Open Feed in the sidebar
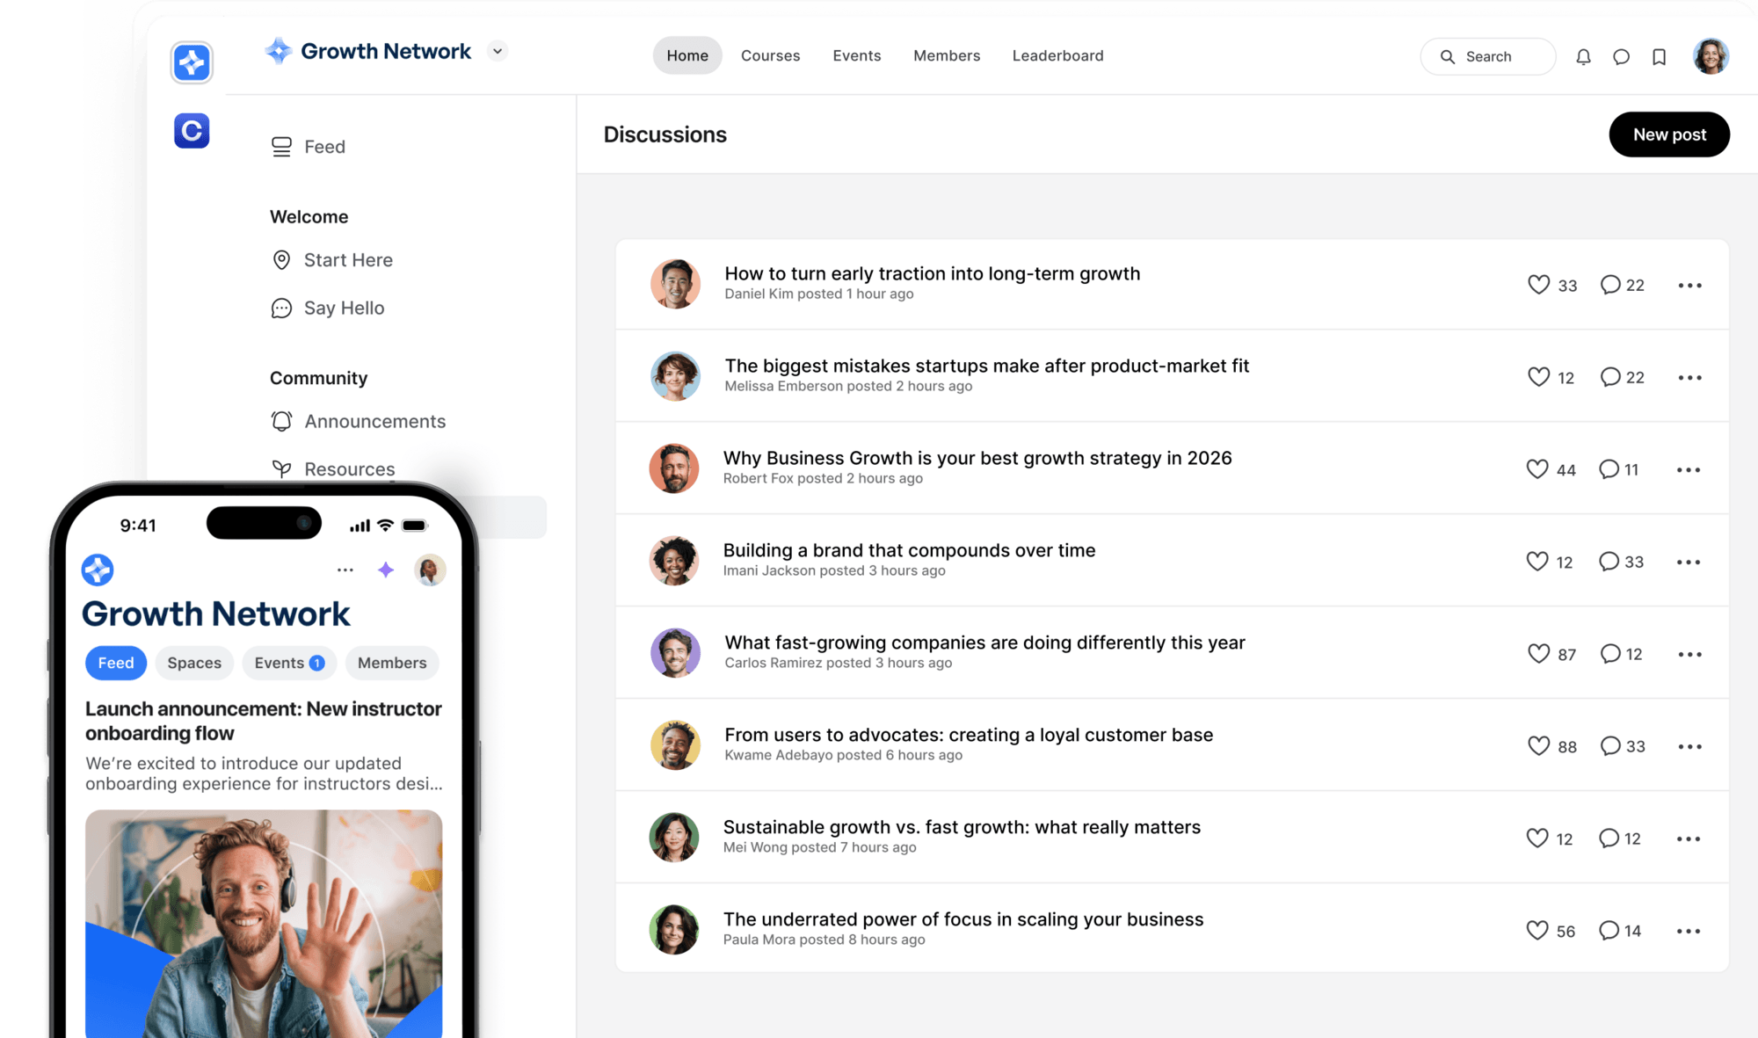The width and height of the screenshot is (1758, 1038). click(308, 147)
